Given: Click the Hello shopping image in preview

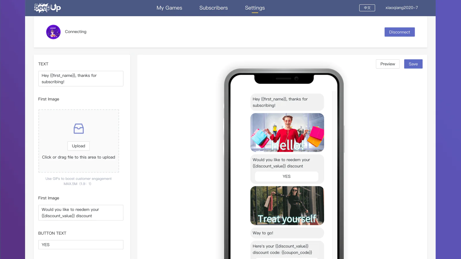Looking at the screenshot, I should pos(287,132).
